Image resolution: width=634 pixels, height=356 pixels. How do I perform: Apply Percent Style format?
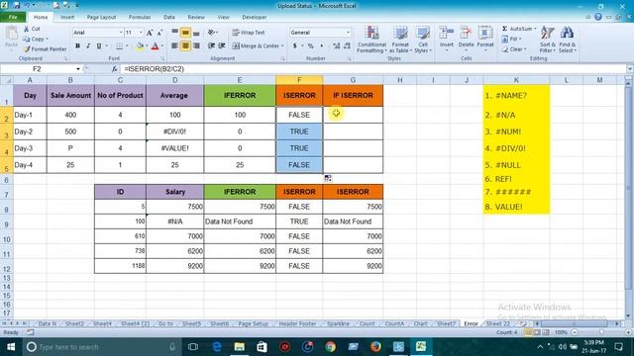coord(310,46)
